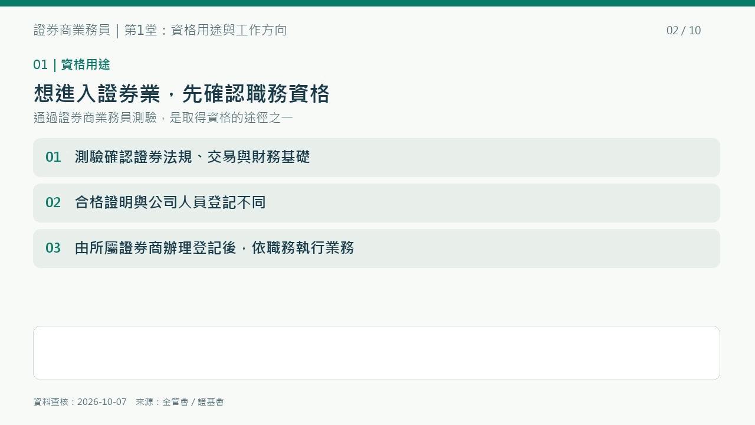Click the footer source 來源：金管會 / 證基會
Viewport: 755px width, 425px height.
click(180, 402)
